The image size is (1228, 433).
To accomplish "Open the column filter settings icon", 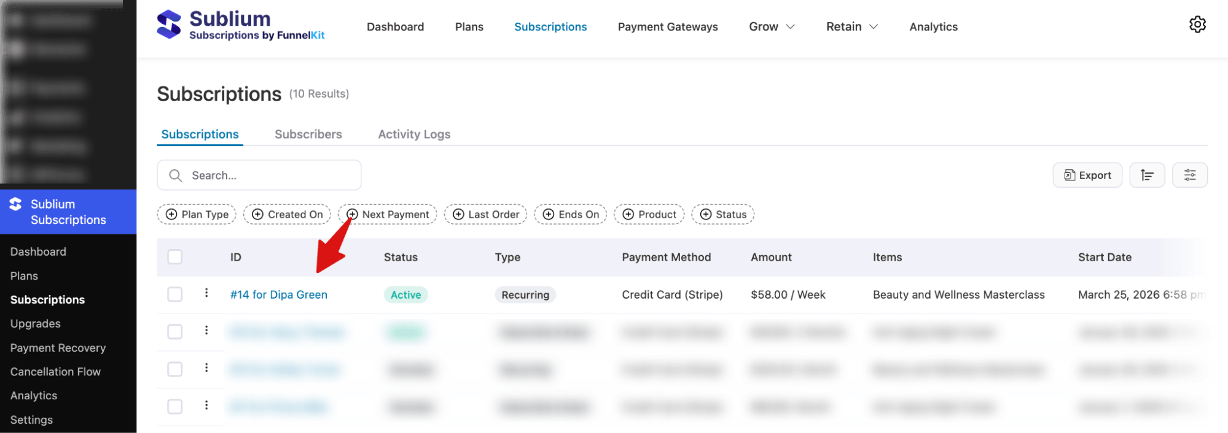I will tap(1190, 175).
